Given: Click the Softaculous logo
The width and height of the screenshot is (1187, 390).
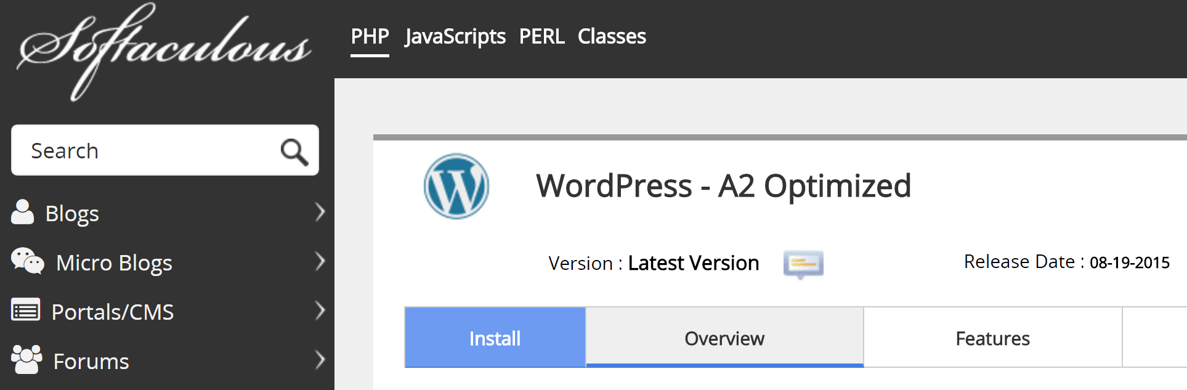Looking at the screenshot, I should (164, 52).
